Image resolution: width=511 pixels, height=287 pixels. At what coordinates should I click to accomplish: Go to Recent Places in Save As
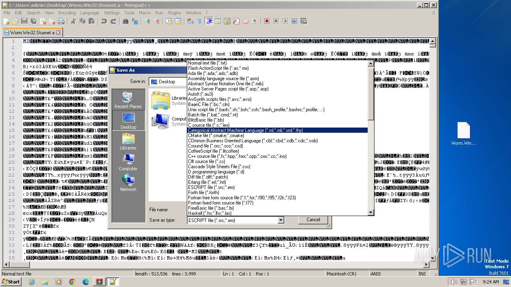coord(128,100)
